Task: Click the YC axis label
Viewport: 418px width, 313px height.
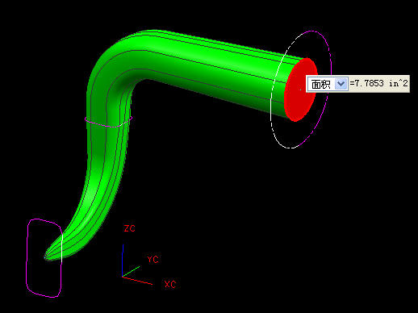Action: (x=153, y=259)
